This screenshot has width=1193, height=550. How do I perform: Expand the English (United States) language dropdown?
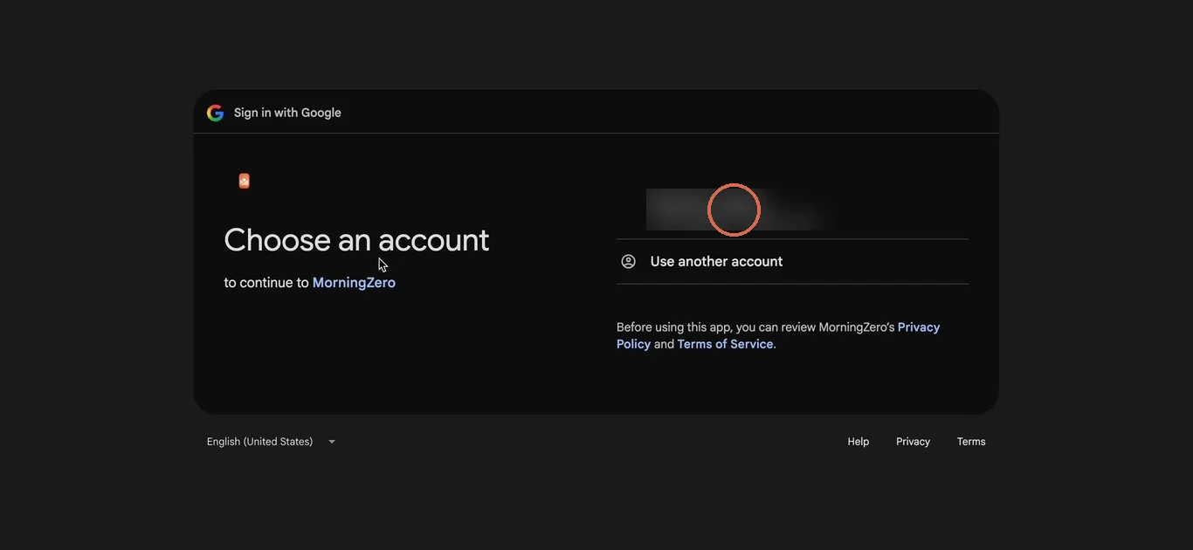point(272,442)
